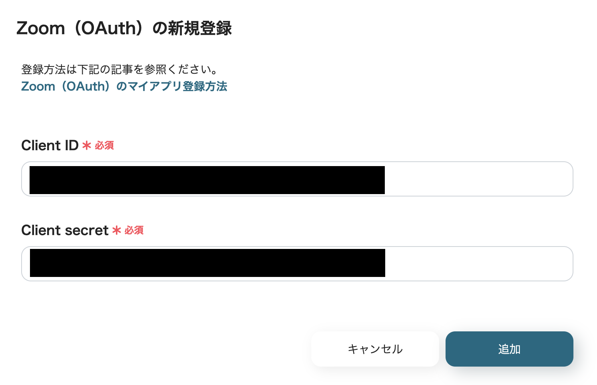Click the red asterisk beside Client ID
This screenshot has height=385, width=597.
(87, 146)
